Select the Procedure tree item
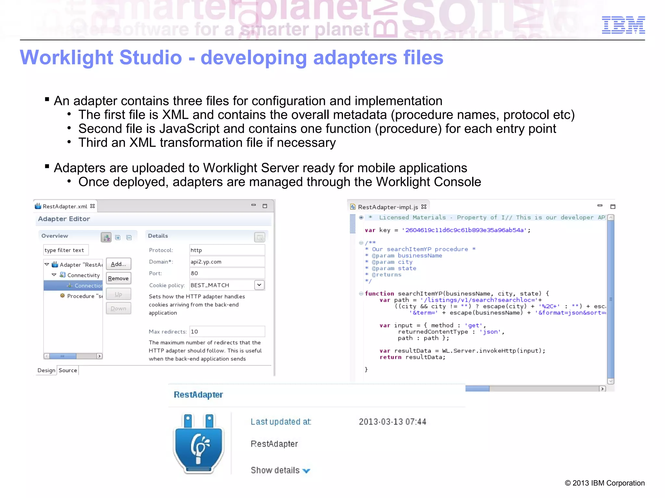Image resolution: width=665 pixels, height=498 pixels. pyautogui.click(x=81, y=296)
